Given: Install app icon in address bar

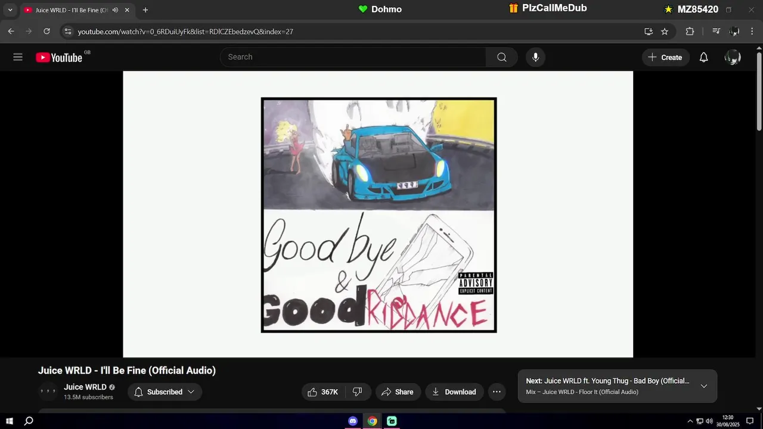Looking at the screenshot, I should 649,32.
